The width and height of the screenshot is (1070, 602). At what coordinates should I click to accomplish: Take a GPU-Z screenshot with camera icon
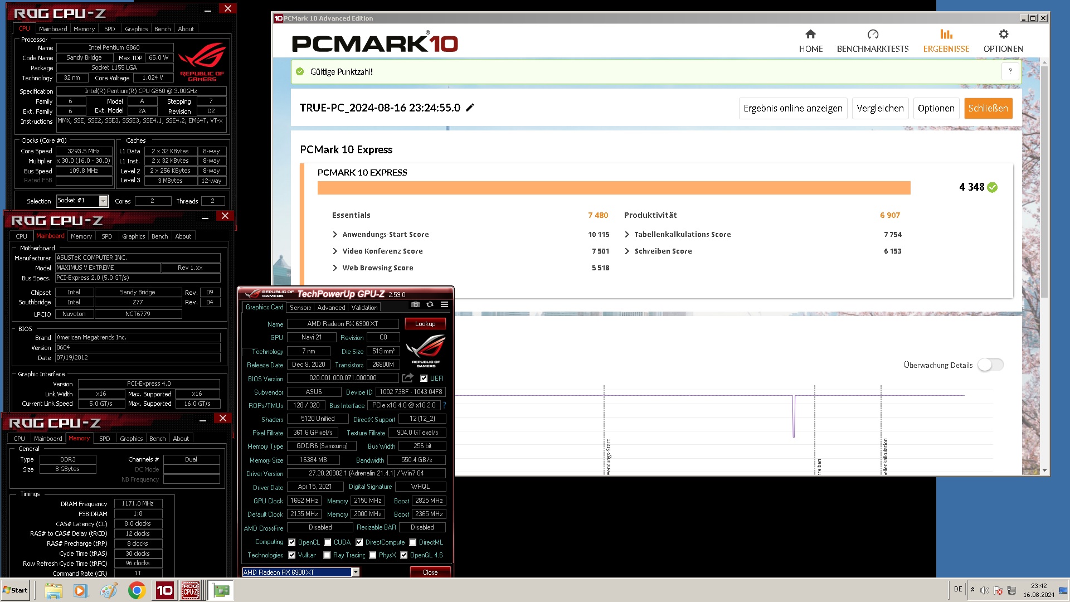pos(416,304)
